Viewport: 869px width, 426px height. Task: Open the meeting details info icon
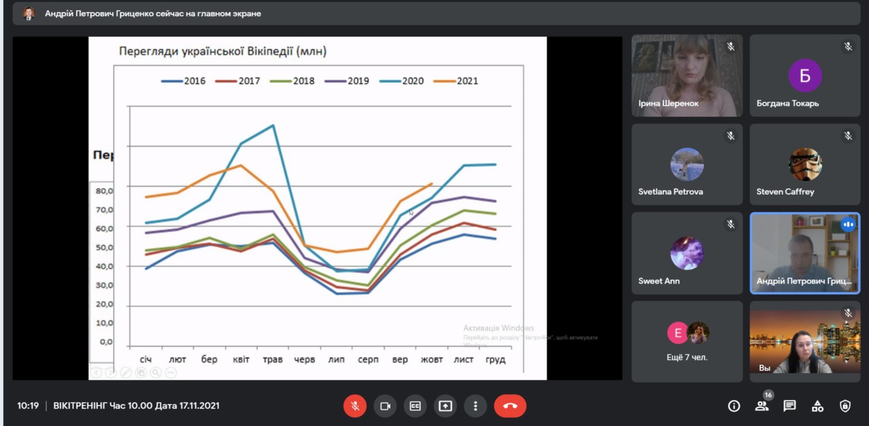pos(734,406)
